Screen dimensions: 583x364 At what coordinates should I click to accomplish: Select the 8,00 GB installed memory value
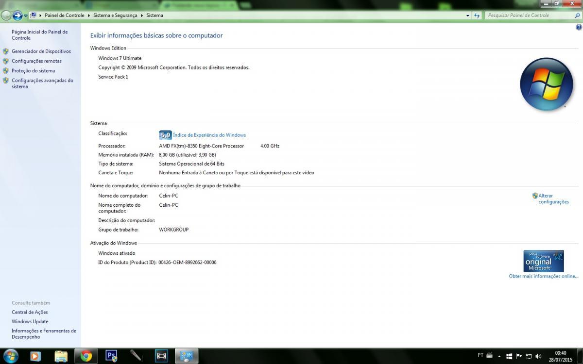[188, 155]
